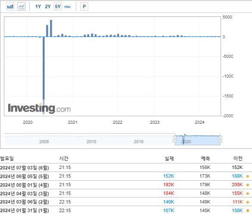This screenshot has width=252, height=216.
Task: Click the 실제 column header
Action: 169,159
